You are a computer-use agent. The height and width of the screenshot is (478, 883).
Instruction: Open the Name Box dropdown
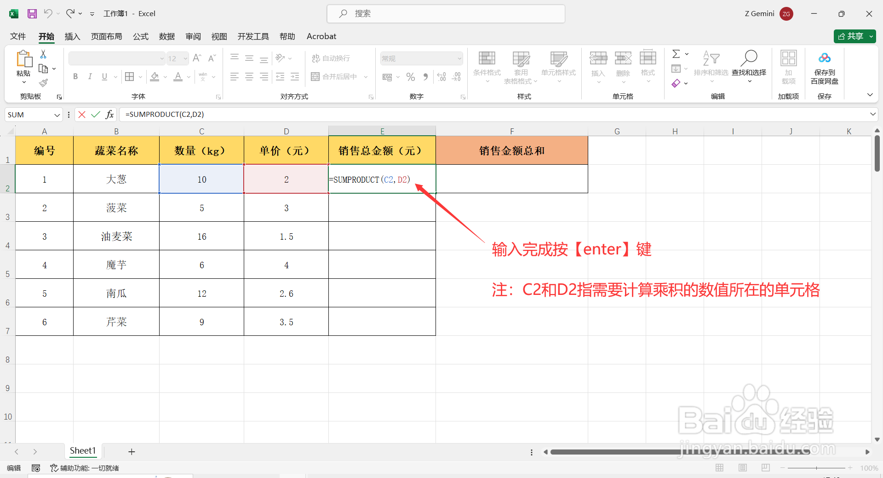[x=57, y=114]
